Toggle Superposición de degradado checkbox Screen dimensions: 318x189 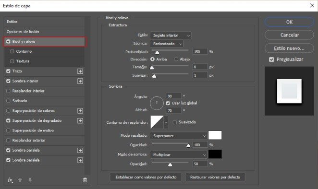click(x=8, y=120)
